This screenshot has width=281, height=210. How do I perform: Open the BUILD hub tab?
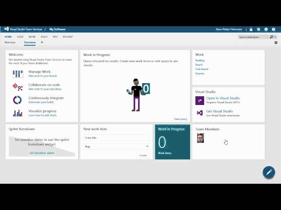(44, 37)
